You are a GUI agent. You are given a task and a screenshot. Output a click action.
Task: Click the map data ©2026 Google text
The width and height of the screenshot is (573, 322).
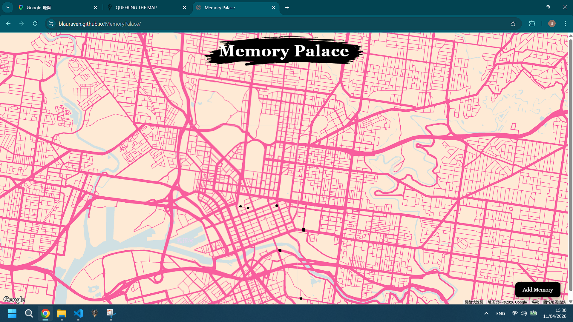point(507,302)
